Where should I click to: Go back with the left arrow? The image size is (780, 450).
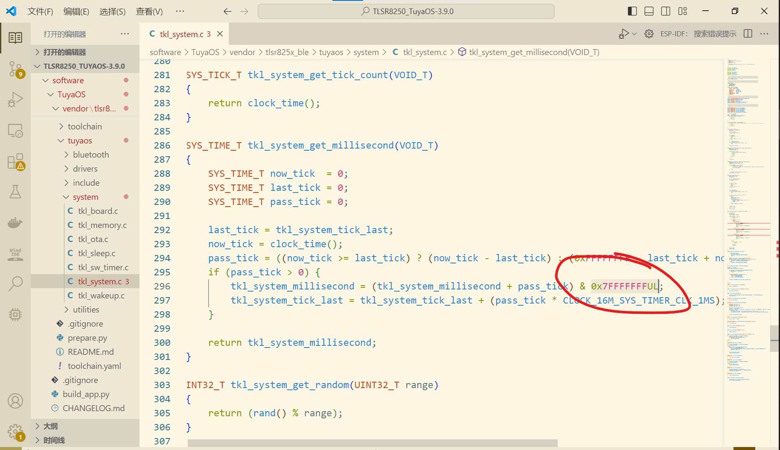coord(227,11)
